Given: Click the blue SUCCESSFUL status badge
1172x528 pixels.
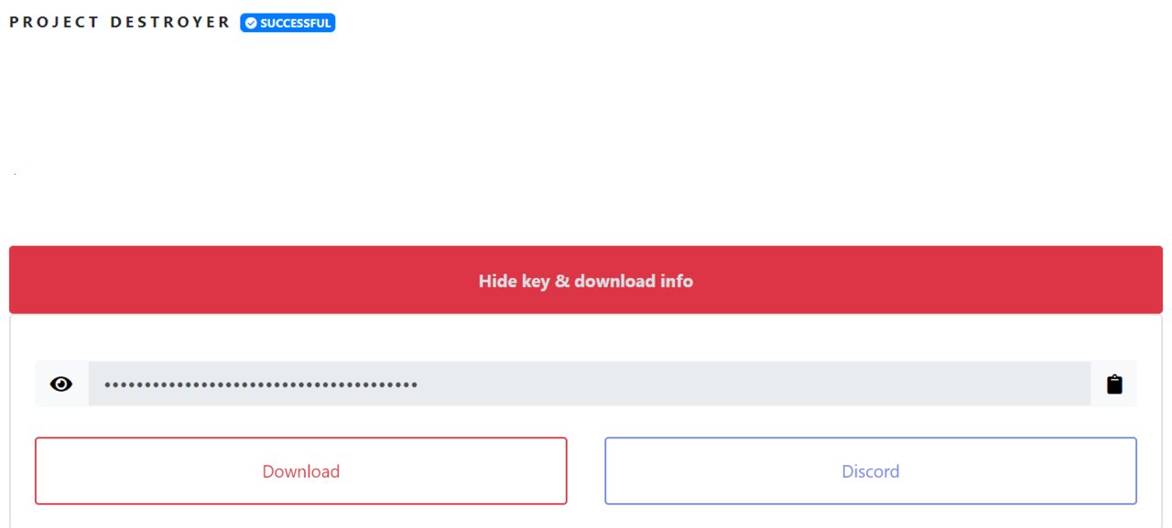Looking at the screenshot, I should point(288,23).
